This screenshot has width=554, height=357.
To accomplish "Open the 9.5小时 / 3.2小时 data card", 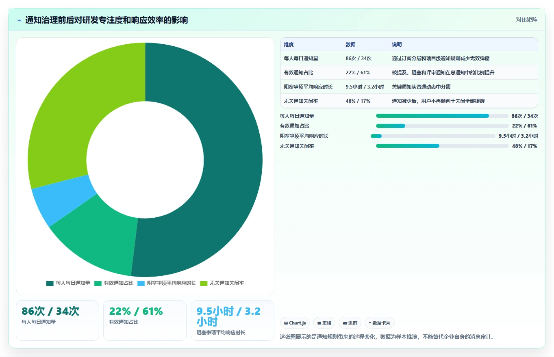I will [x=232, y=320].
